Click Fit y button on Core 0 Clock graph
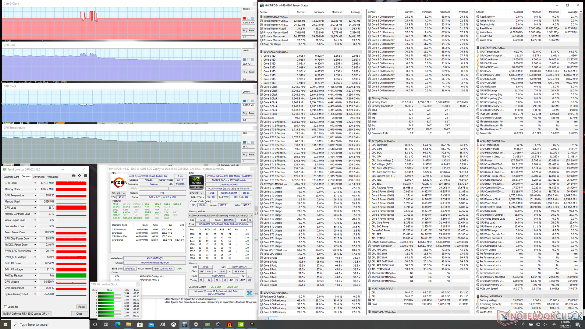Image resolution: width=585 pixels, height=329 pixels. tap(245, 30)
